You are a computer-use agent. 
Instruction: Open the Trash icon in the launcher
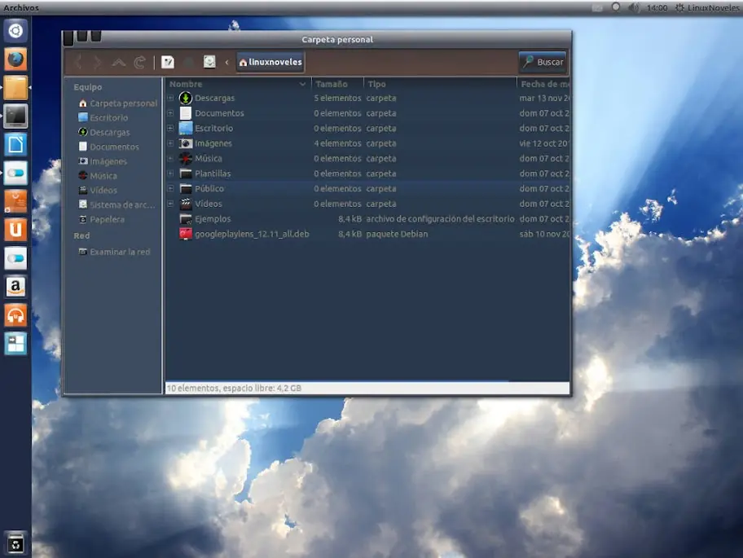pyautogui.click(x=15, y=543)
